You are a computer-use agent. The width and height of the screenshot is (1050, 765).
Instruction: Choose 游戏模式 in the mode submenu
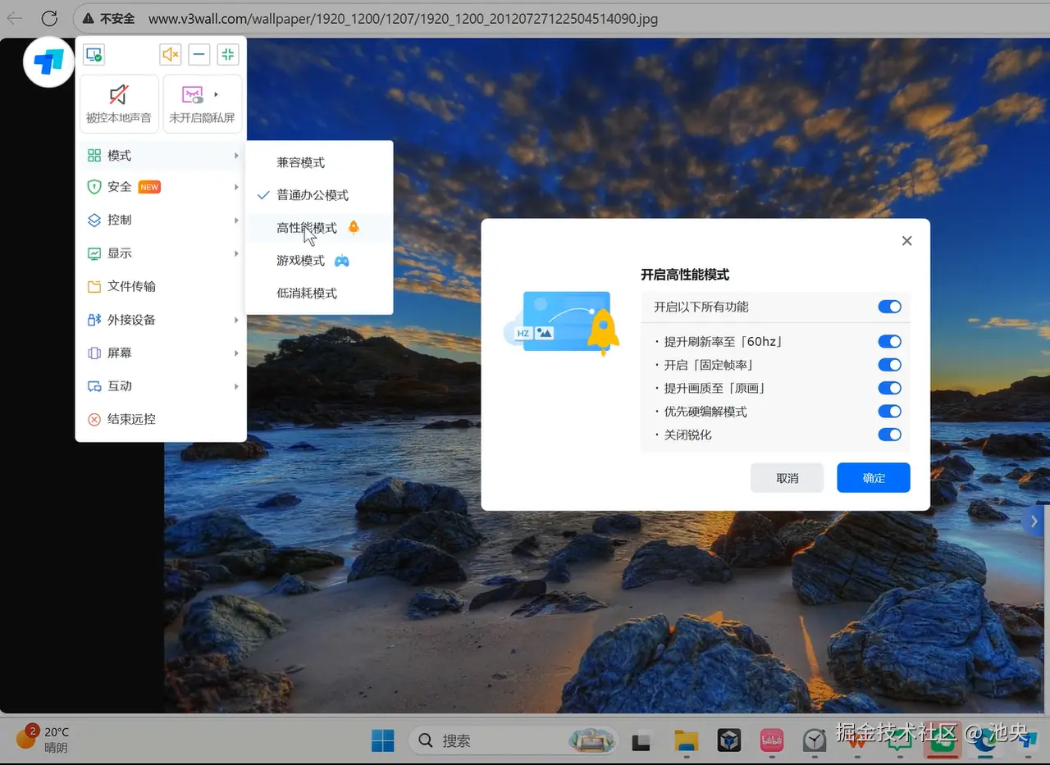click(301, 260)
